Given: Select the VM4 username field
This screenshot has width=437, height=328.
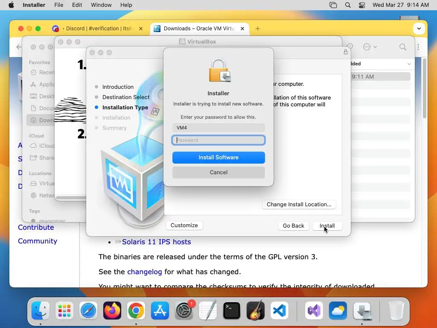Looking at the screenshot, I should click(218, 128).
